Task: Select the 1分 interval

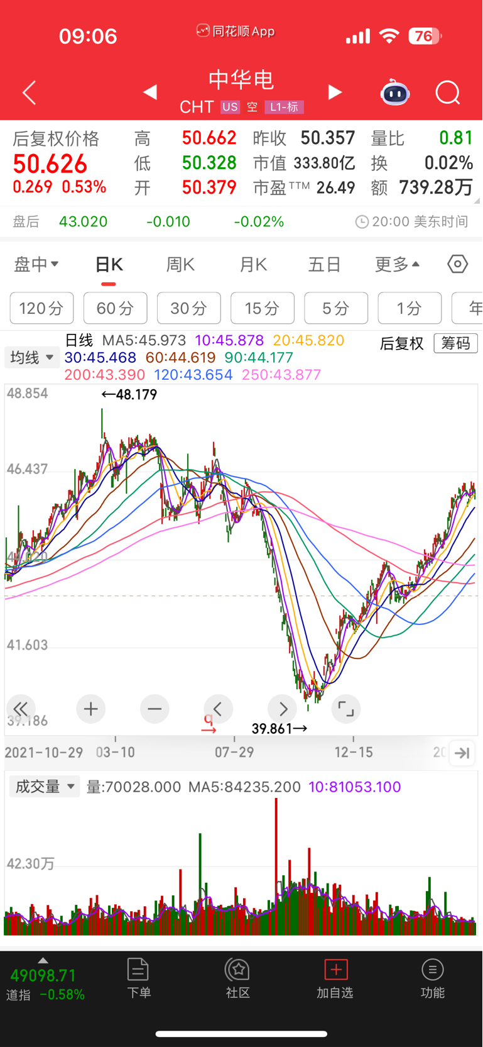Action: point(410,308)
